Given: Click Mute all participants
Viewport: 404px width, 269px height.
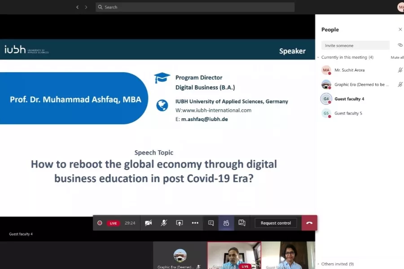Looking at the screenshot, I should [x=397, y=57].
